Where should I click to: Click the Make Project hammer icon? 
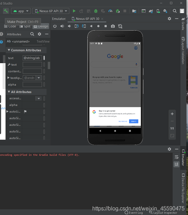click(x=6, y=11)
